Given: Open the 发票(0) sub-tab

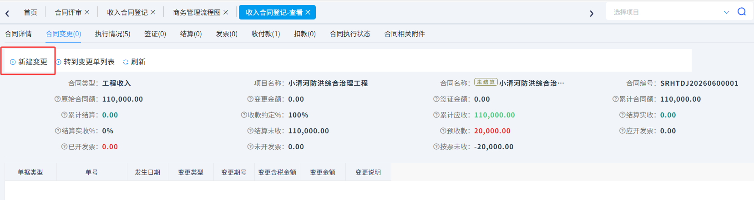Looking at the screenshot, I should pos(227,34).
